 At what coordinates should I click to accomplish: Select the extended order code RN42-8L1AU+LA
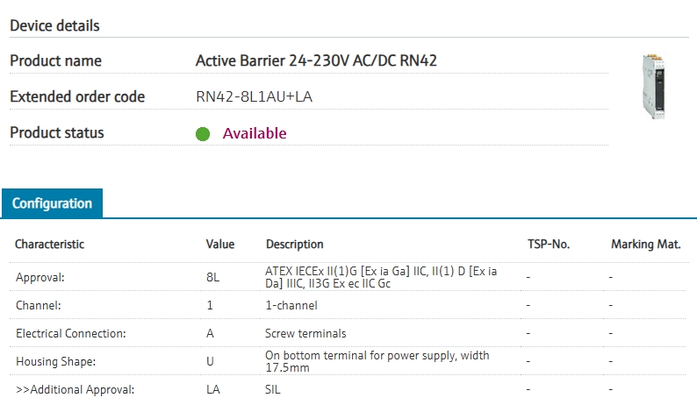point(254,96)
